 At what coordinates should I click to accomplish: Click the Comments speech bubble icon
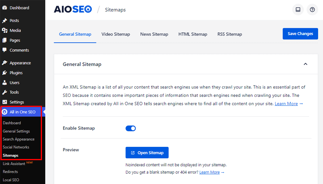coord(4,50)
